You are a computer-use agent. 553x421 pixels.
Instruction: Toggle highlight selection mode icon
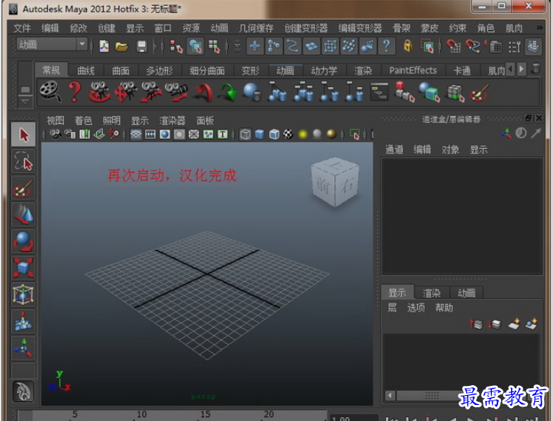click(x=427, y=47)
